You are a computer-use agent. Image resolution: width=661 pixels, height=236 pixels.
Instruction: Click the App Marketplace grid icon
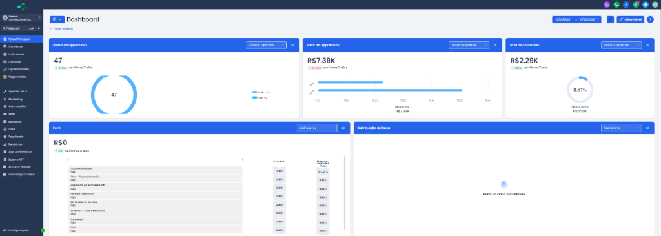[x=5, y=152]
